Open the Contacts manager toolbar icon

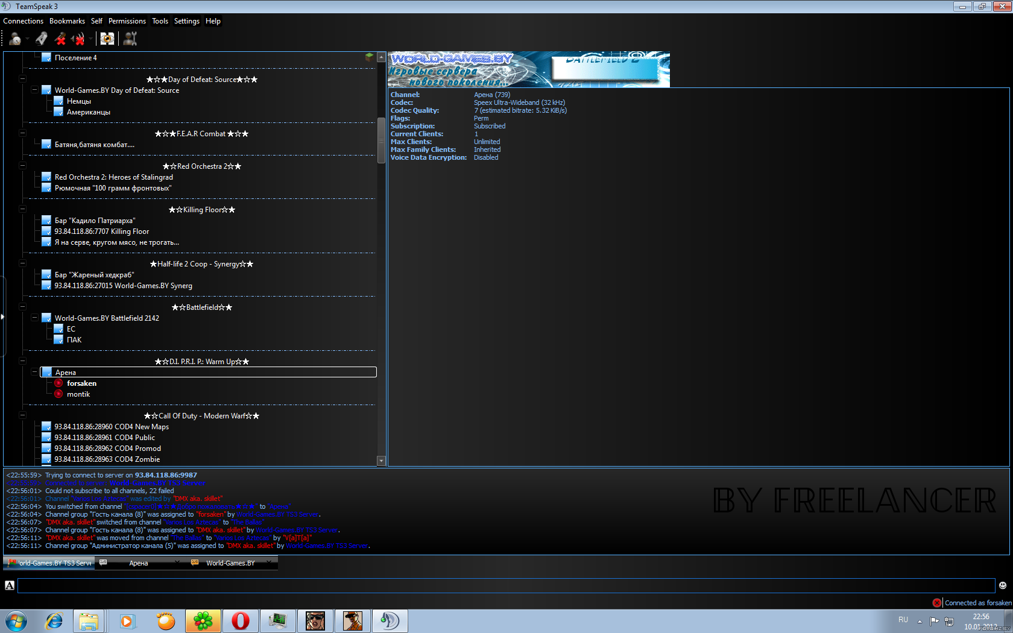click(x=130, y=39)
